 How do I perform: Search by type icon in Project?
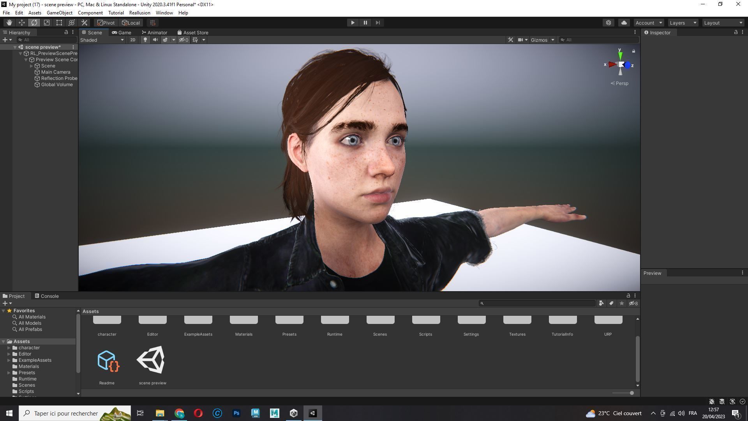coord(602,303)
